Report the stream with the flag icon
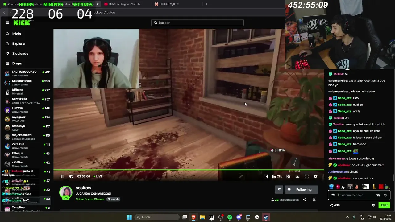Screen dimensions: 395x222 point(314,200)
